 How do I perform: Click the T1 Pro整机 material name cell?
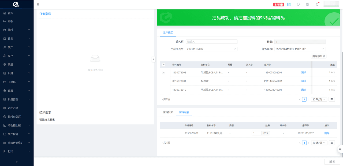click(215, 133)
